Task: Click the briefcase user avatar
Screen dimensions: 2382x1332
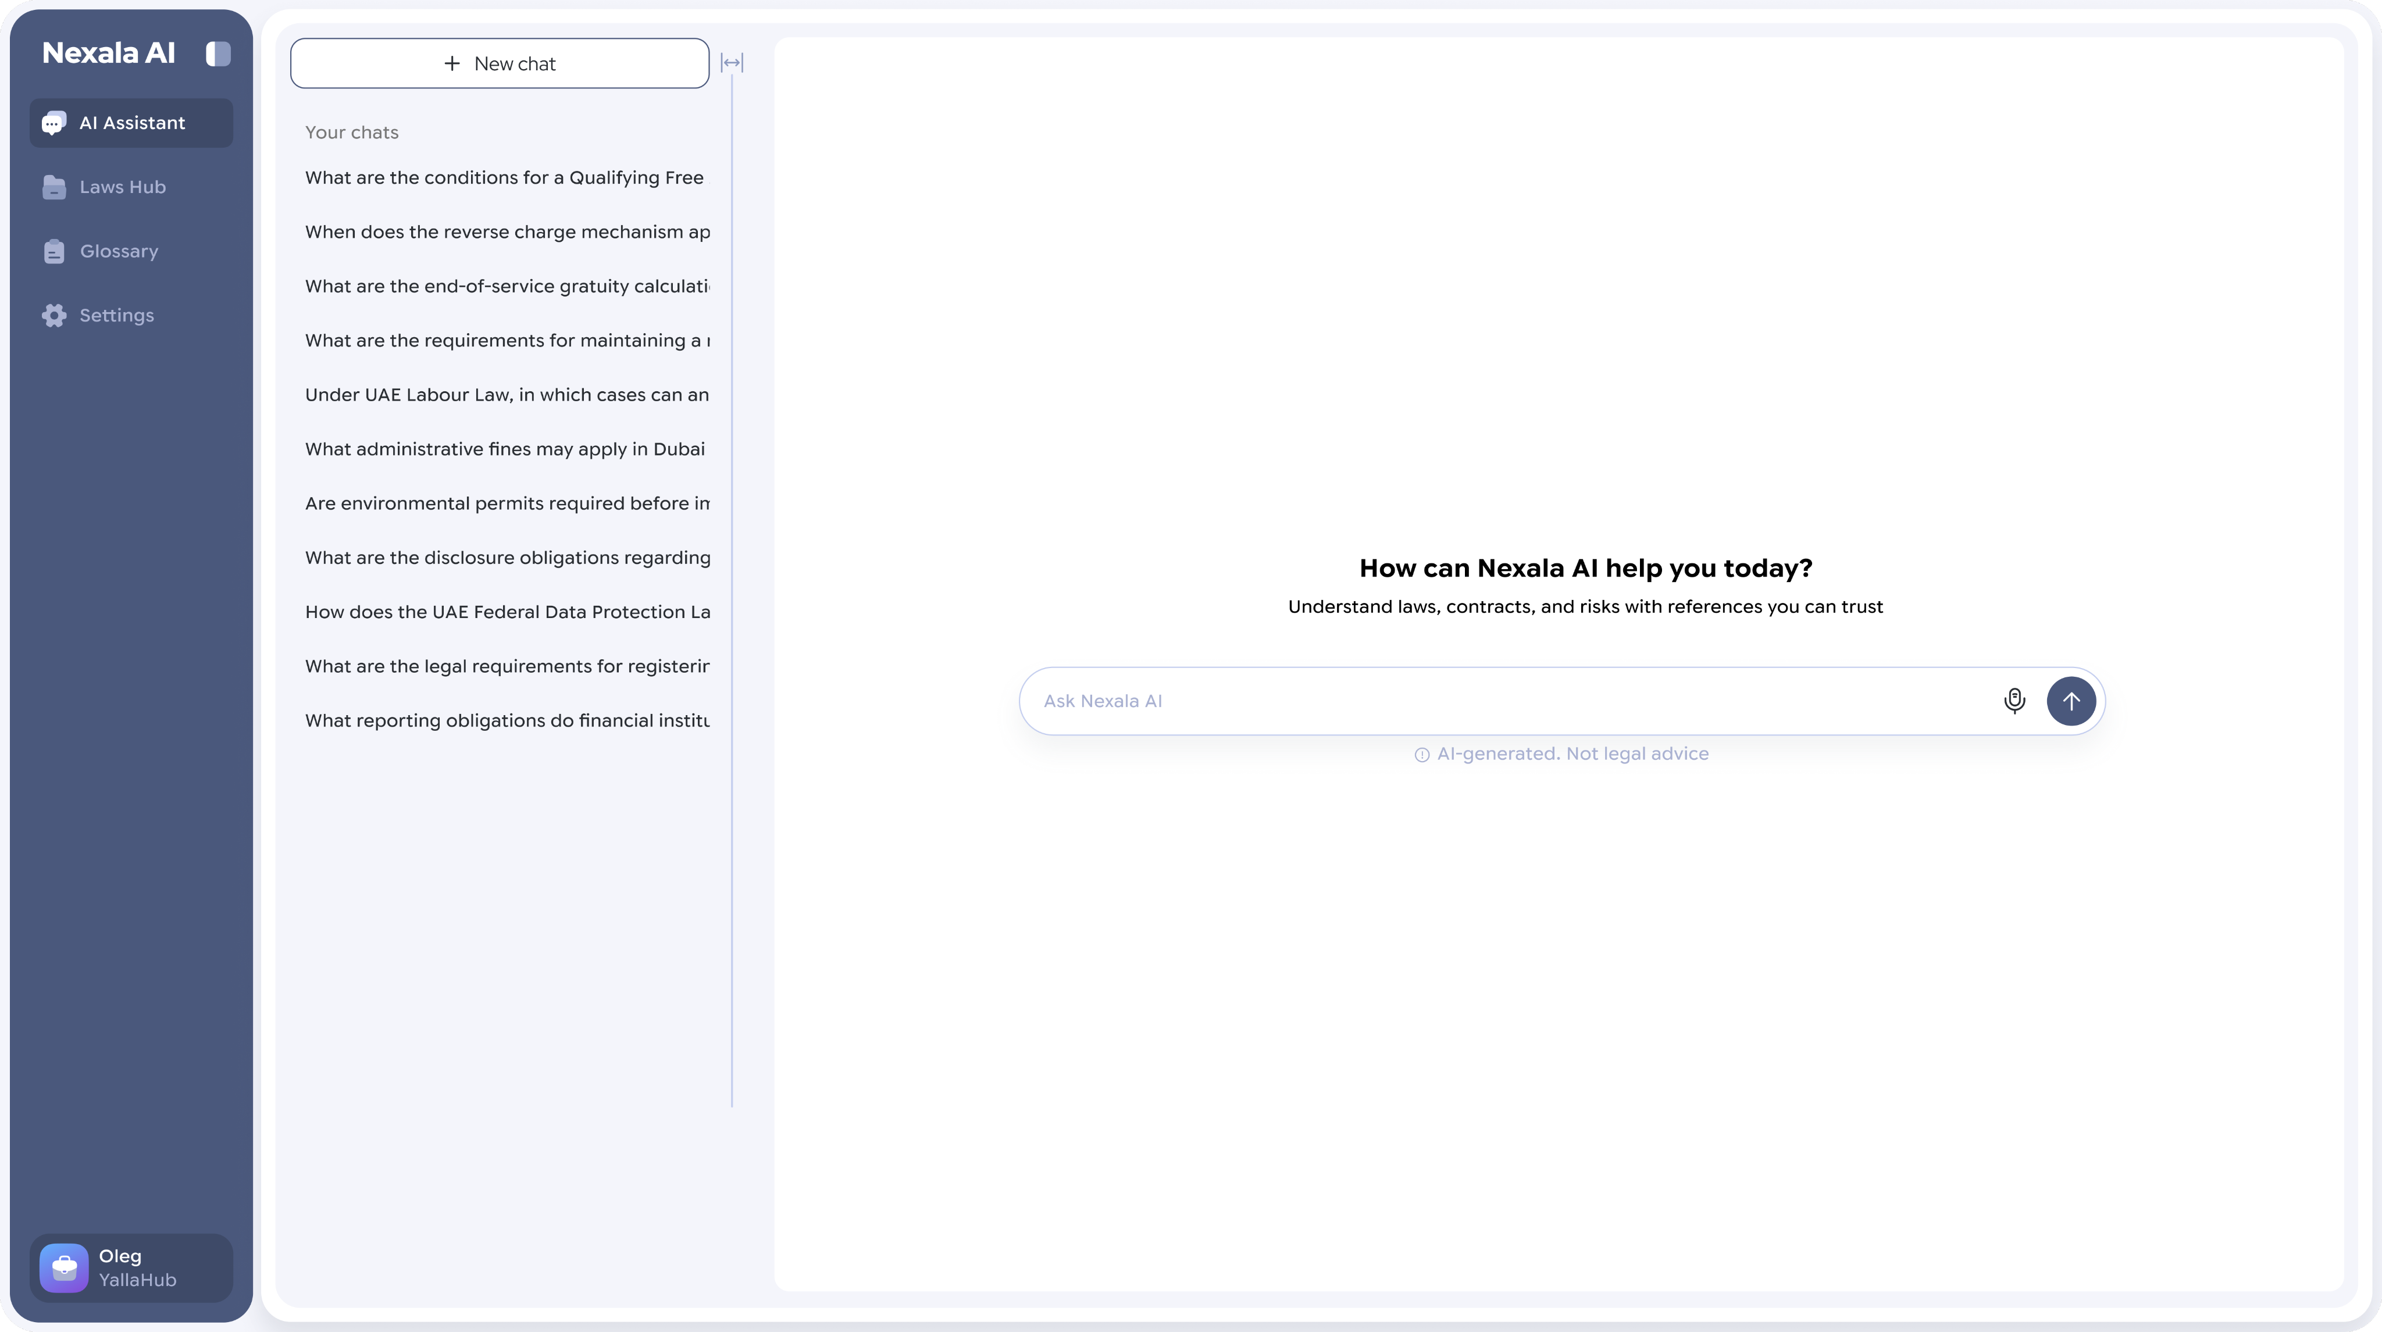Action: tap(64, 1267)
